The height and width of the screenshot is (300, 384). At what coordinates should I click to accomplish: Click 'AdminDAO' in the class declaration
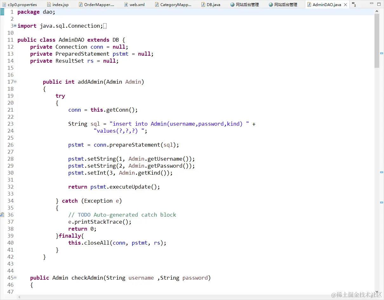pos(71,40)
